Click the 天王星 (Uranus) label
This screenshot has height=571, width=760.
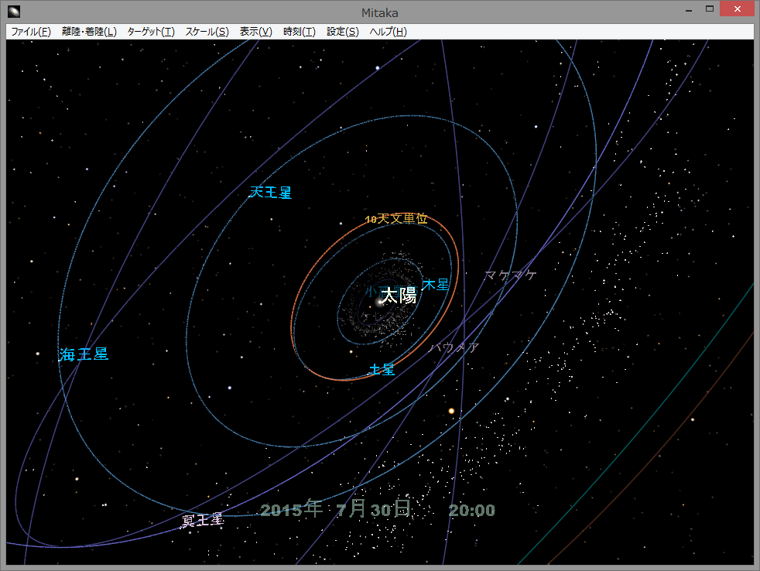click(270, 193)
